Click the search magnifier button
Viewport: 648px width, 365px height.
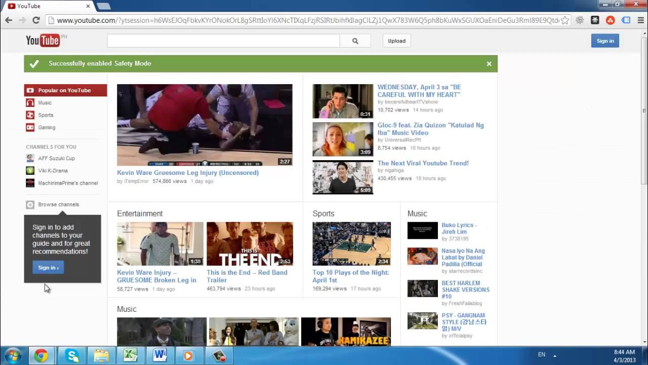pos(355,41)
